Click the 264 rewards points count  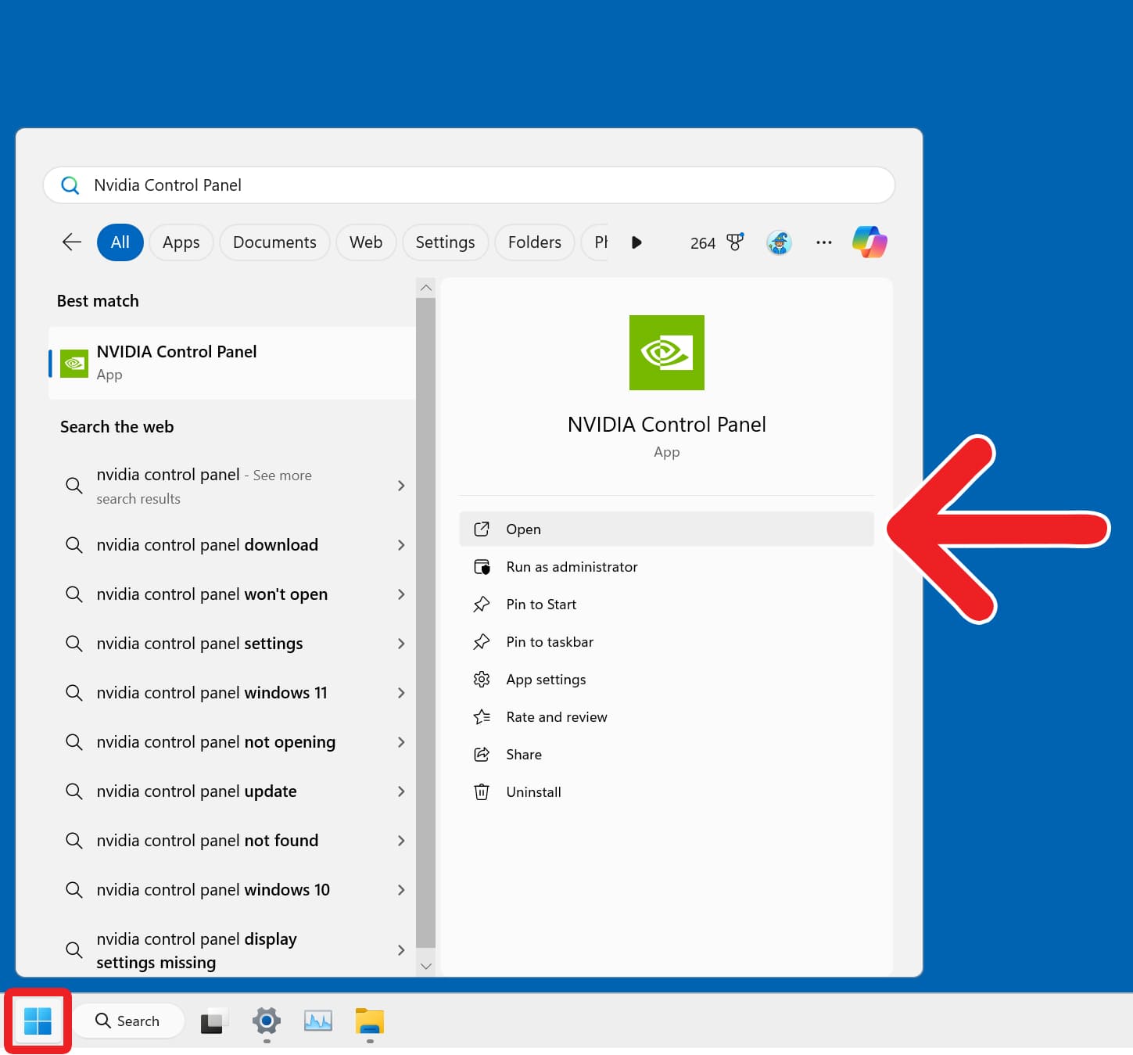click(x=703, y=243)
